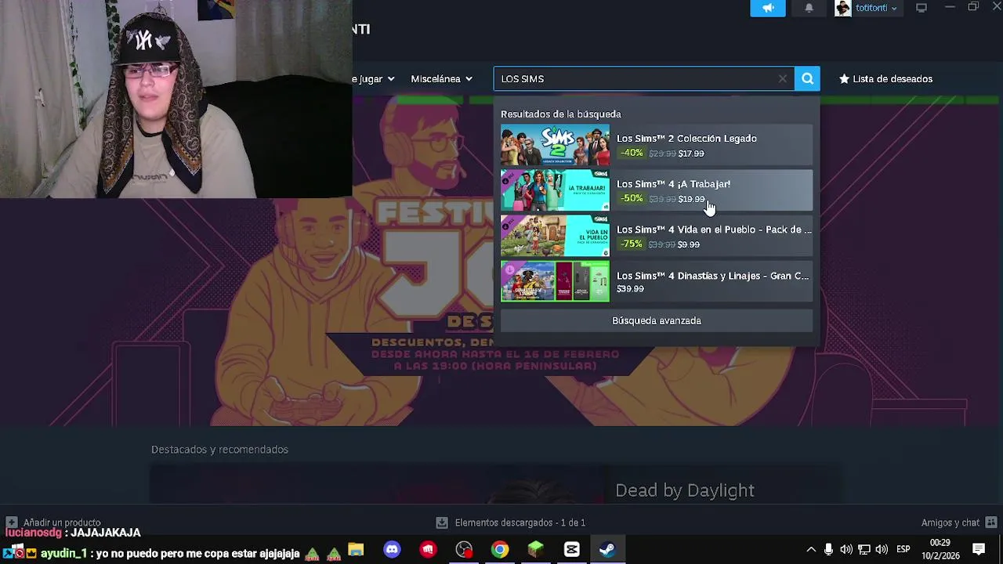Viewport: 1003px width, 564px height.
Task: Open Los Sims 4 Vida en el Pueblo result
Action: click(x=657, y=236)
